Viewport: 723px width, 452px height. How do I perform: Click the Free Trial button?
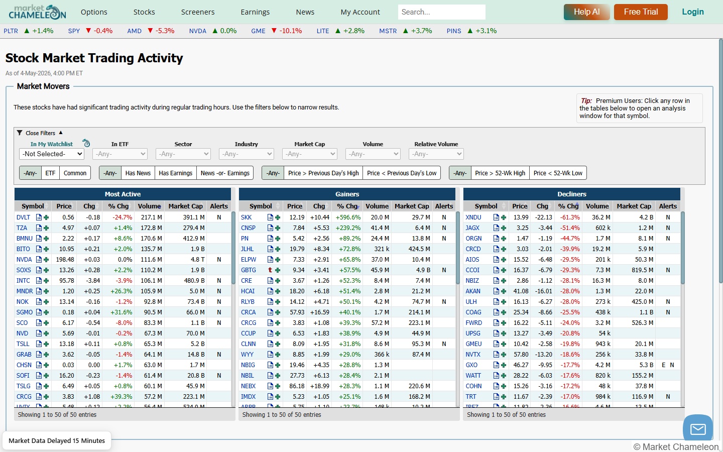[x=641, y=12]
